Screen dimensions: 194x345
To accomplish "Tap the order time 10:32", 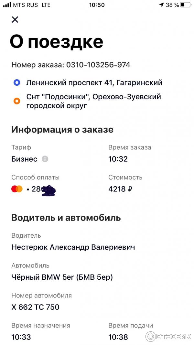I will (118, 159).
